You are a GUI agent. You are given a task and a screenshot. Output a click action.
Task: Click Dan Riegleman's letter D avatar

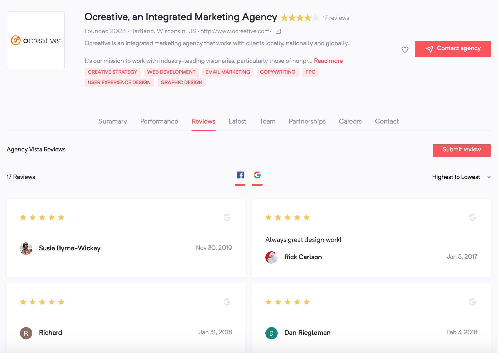271,333
